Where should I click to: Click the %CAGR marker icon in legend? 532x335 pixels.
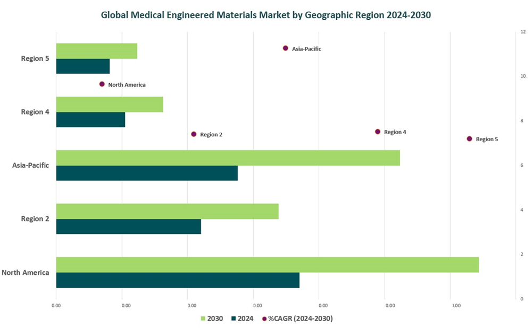tap(264, 318)
